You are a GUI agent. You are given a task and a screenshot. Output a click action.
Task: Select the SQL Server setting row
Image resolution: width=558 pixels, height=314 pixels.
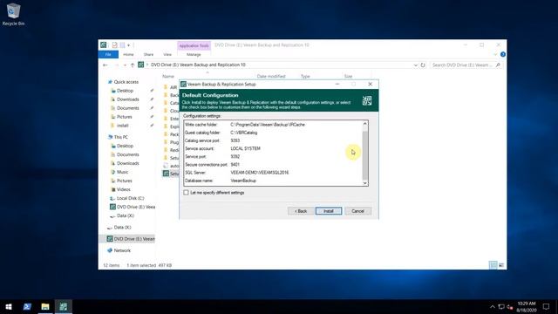(272, 173)
